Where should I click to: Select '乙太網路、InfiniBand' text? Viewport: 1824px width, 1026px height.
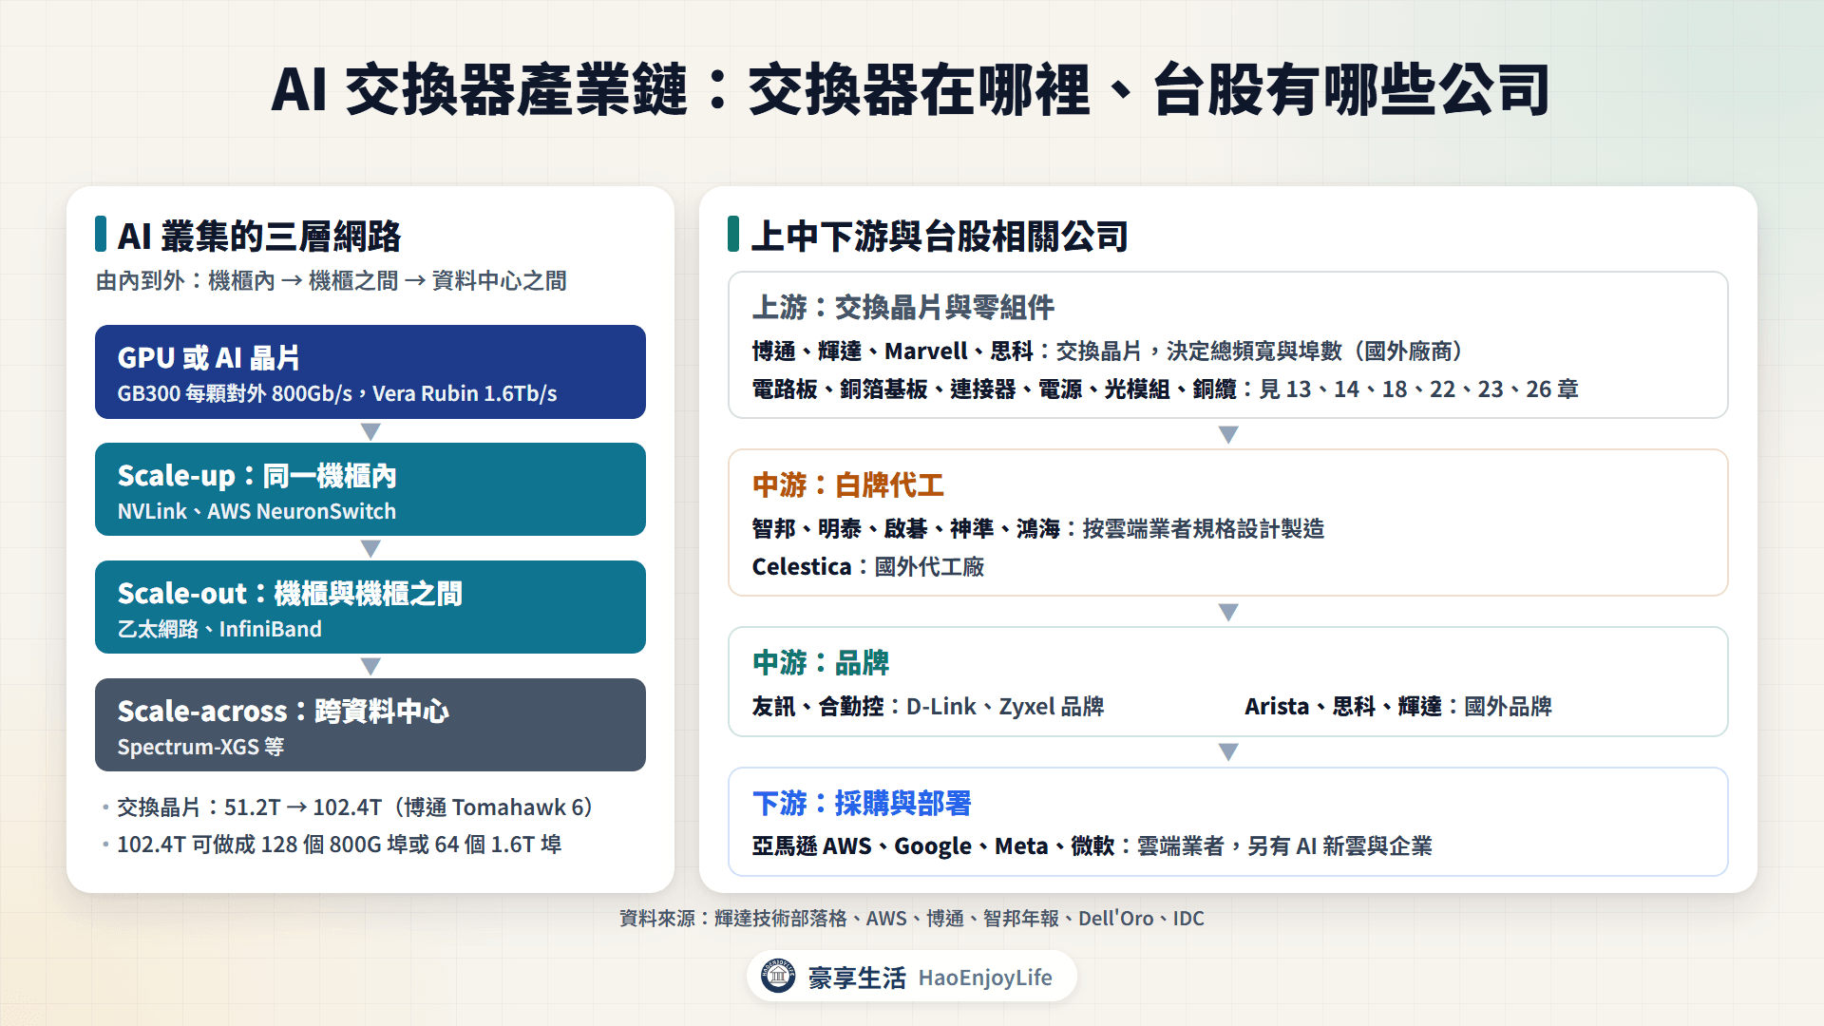219,629
